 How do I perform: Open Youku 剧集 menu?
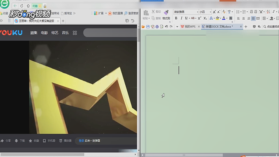33,33
